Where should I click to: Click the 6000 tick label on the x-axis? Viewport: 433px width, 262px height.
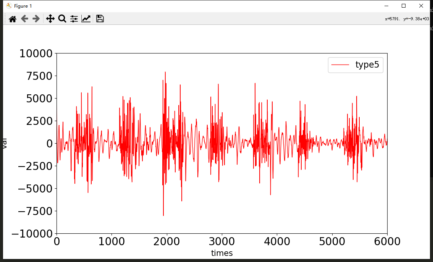[387, 242]
